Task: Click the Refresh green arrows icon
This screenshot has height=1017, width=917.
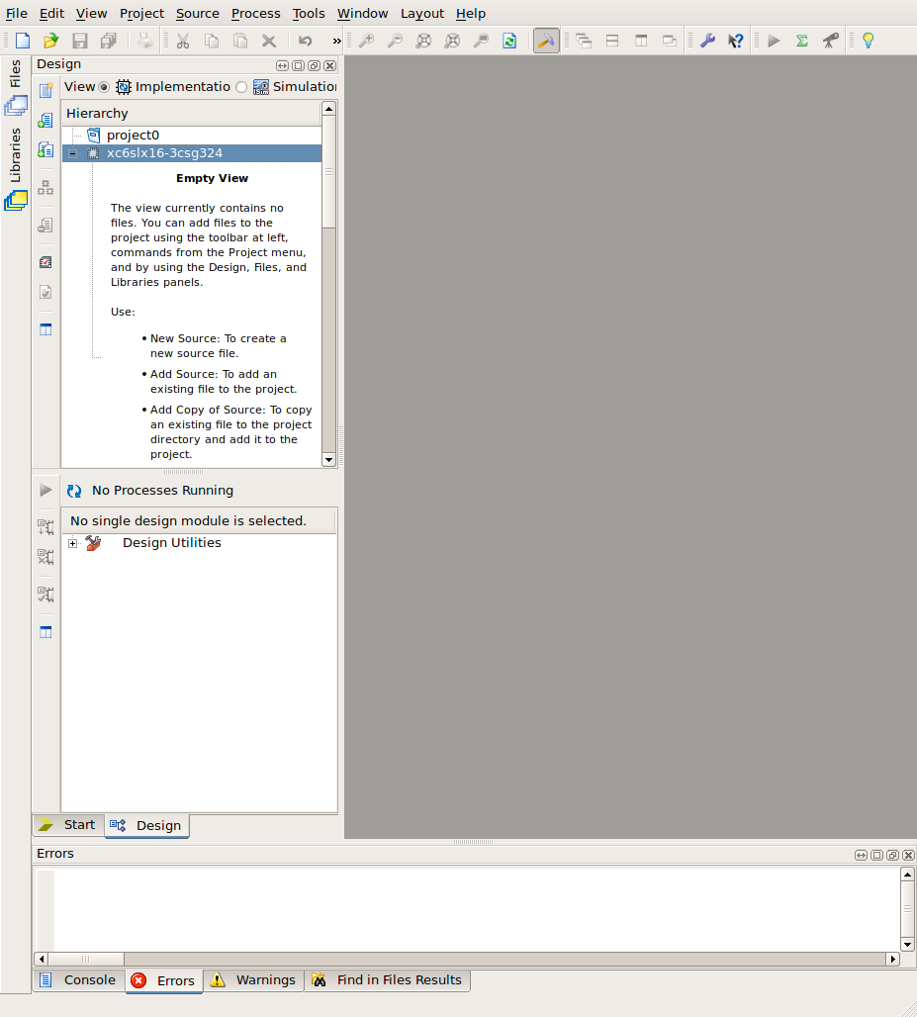Action: pos(509,41)
